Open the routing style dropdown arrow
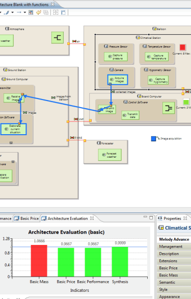The height and width of the screenshot is (299, 191). pos(25,13)
